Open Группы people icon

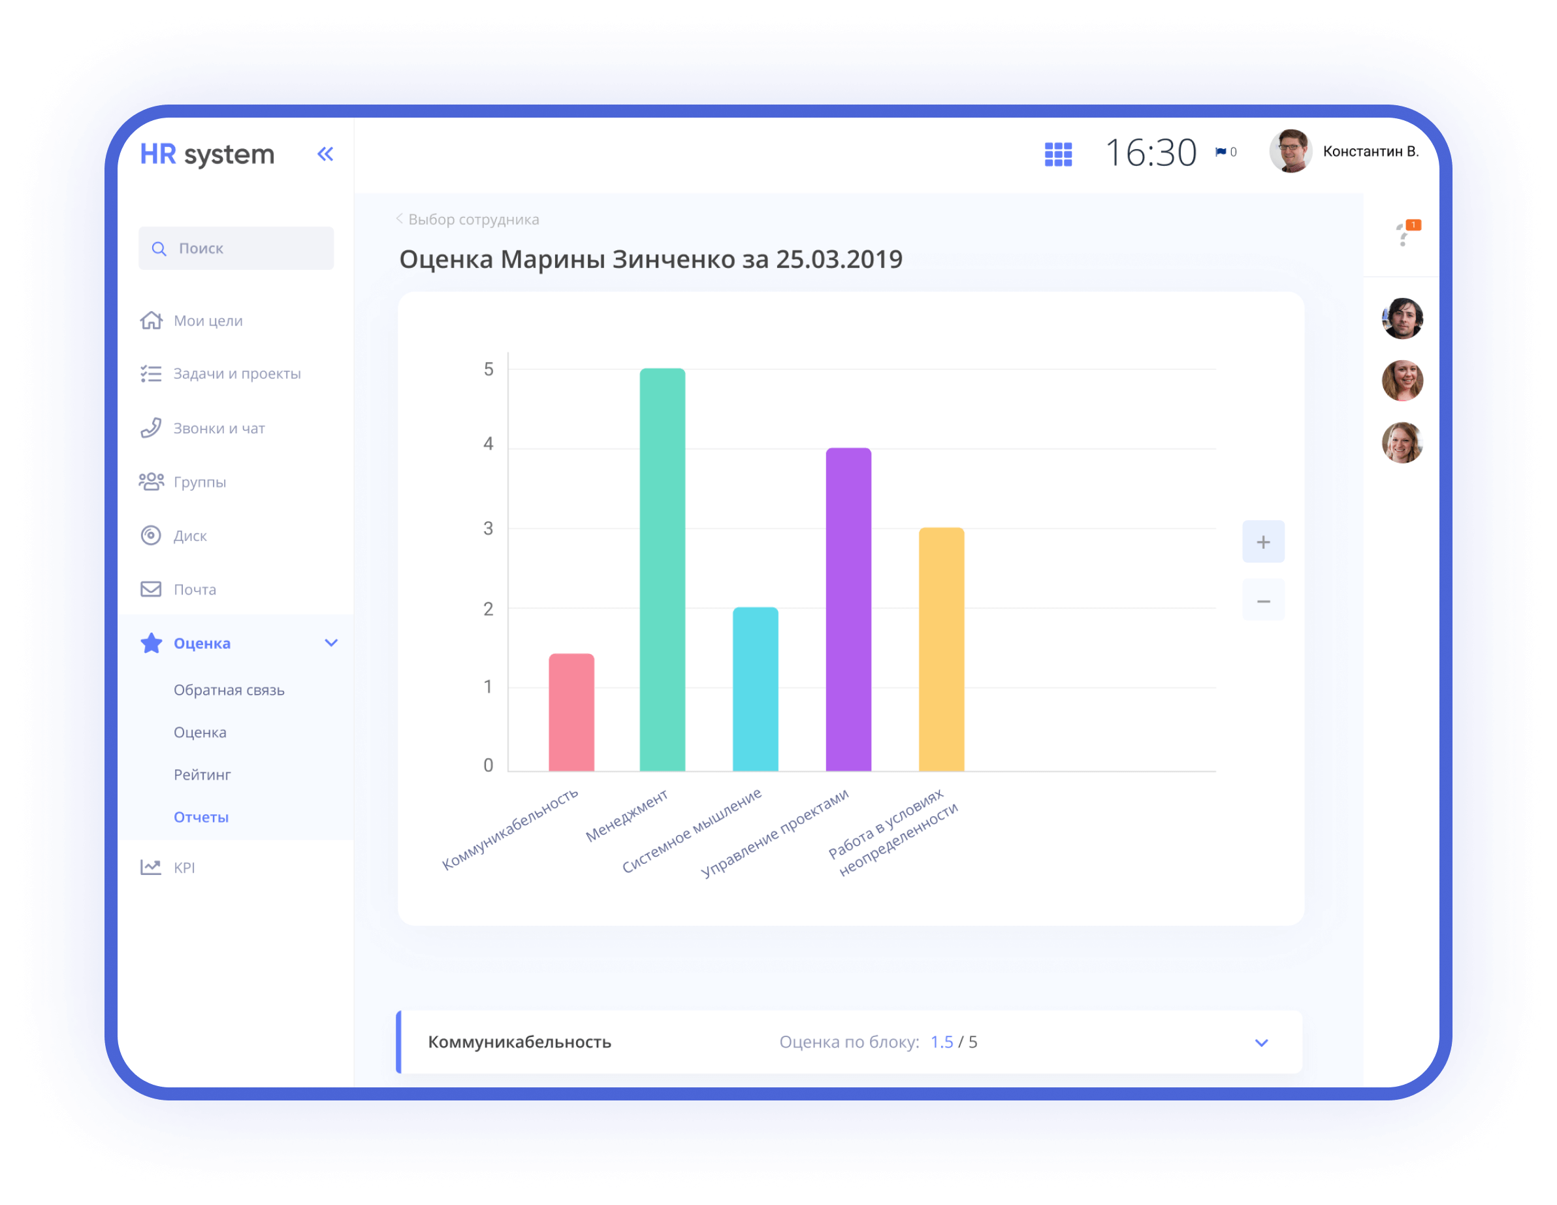[x=151, y=482]
